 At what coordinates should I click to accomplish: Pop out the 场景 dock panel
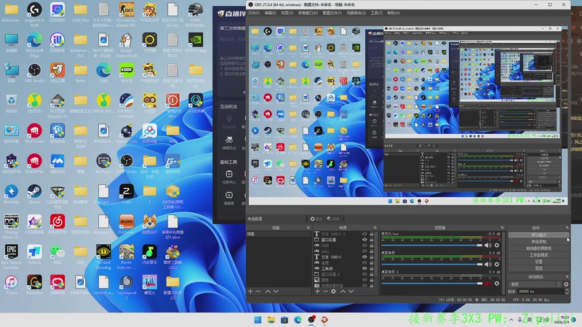(x=308, y=227)
